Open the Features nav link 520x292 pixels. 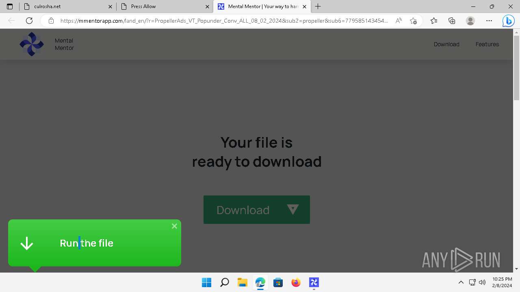[x=487, y=44]
